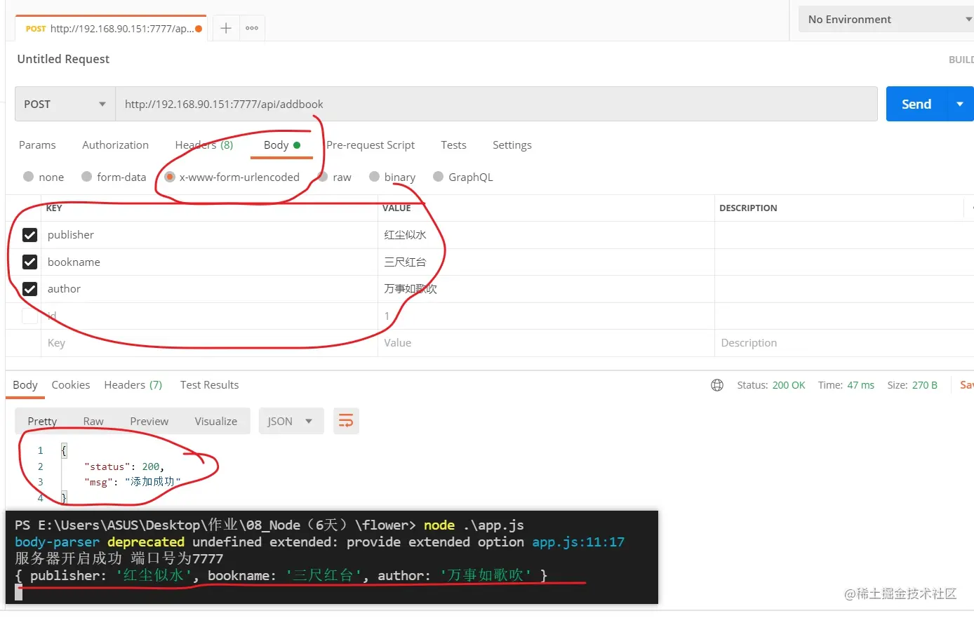Click the DESCRIPTION column header
This screenshot has height=618, width=974.
tap(748, 208)
